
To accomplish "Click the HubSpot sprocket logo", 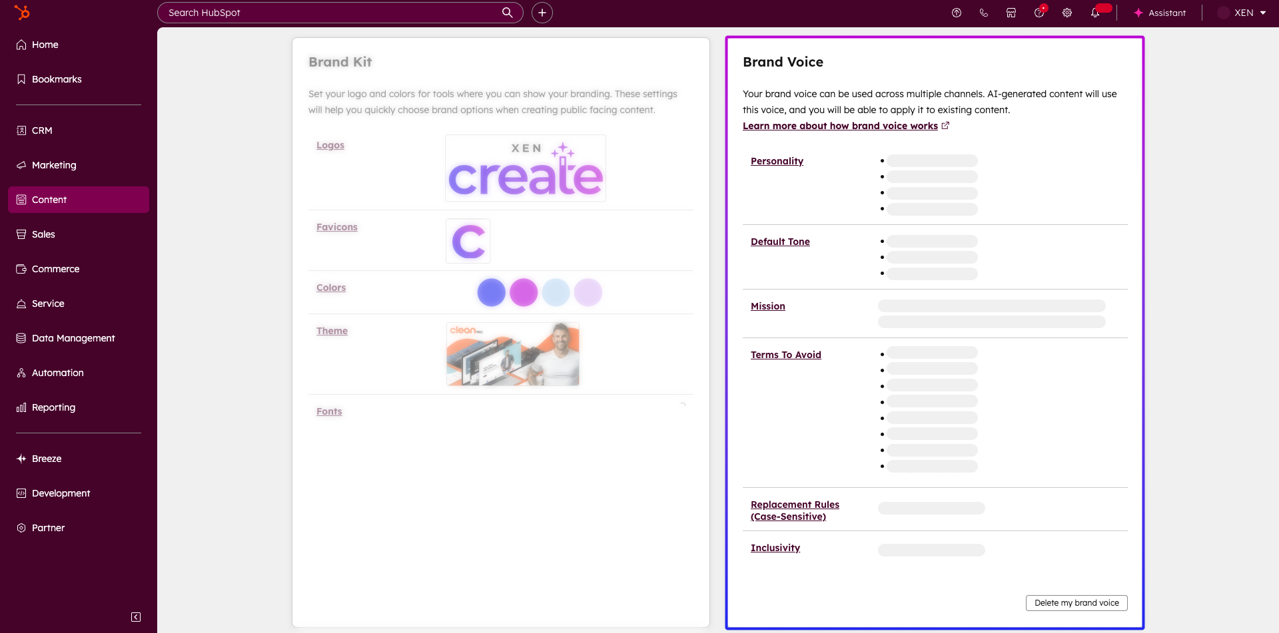I will pyautogui.click(x=22, y=13).
